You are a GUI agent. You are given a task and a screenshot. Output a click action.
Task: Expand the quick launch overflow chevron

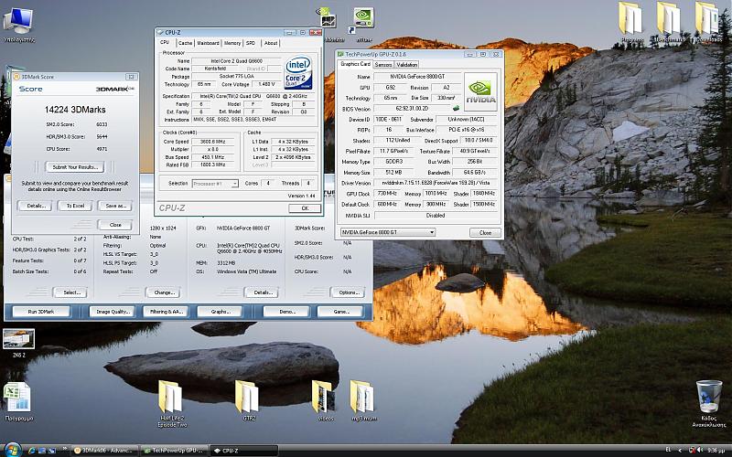(x=65, y=449)
